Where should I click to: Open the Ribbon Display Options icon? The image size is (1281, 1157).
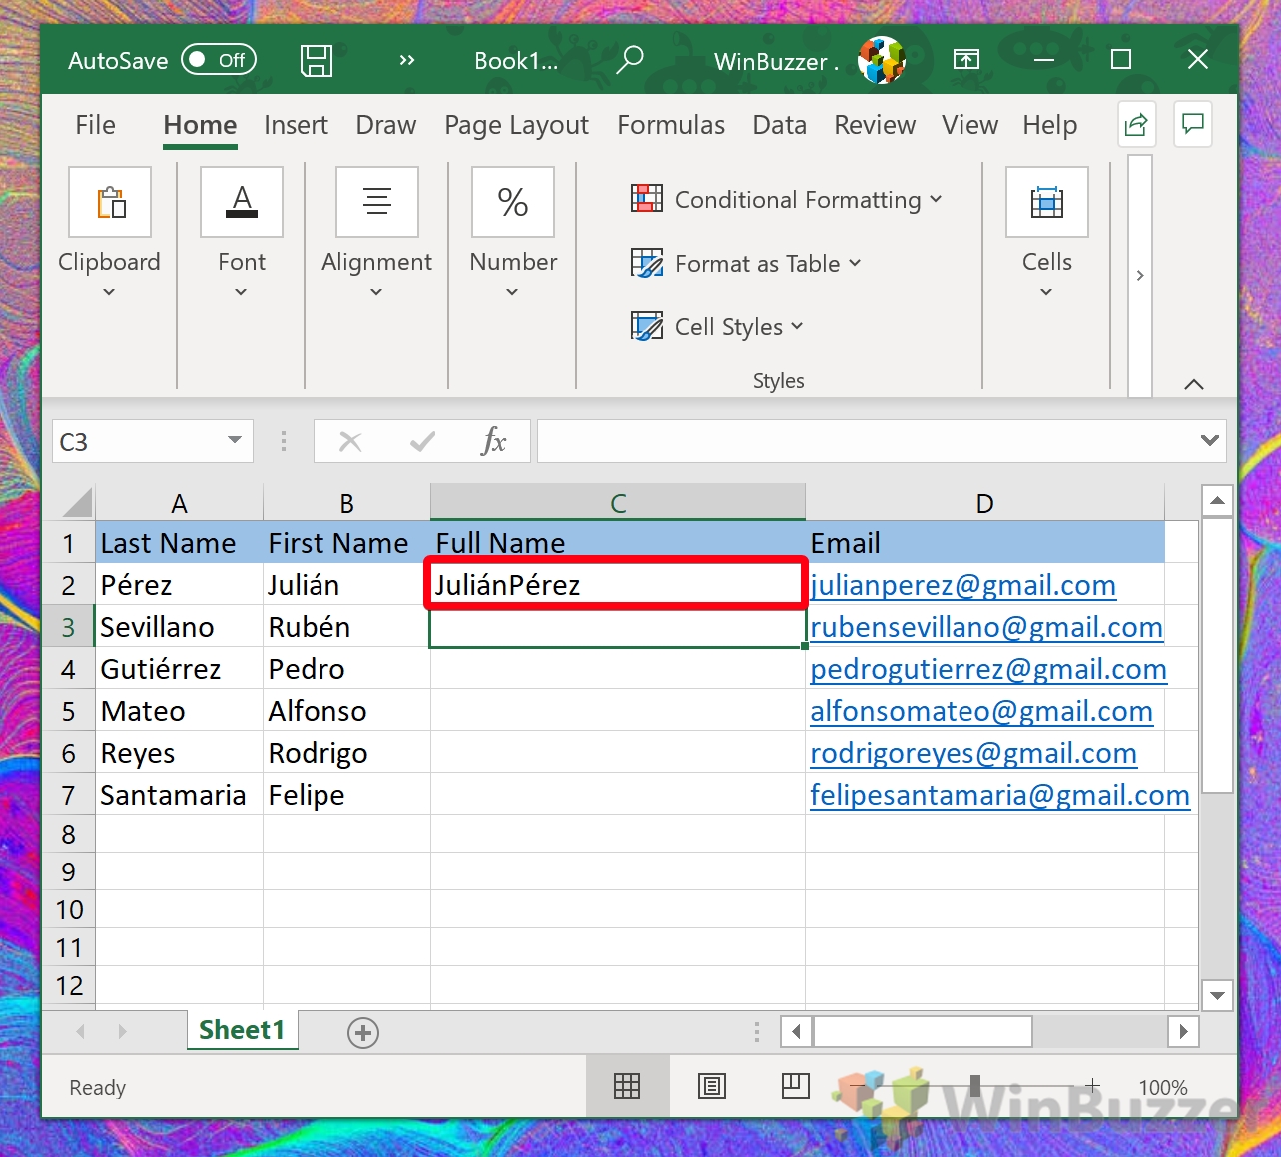point(966,60)
